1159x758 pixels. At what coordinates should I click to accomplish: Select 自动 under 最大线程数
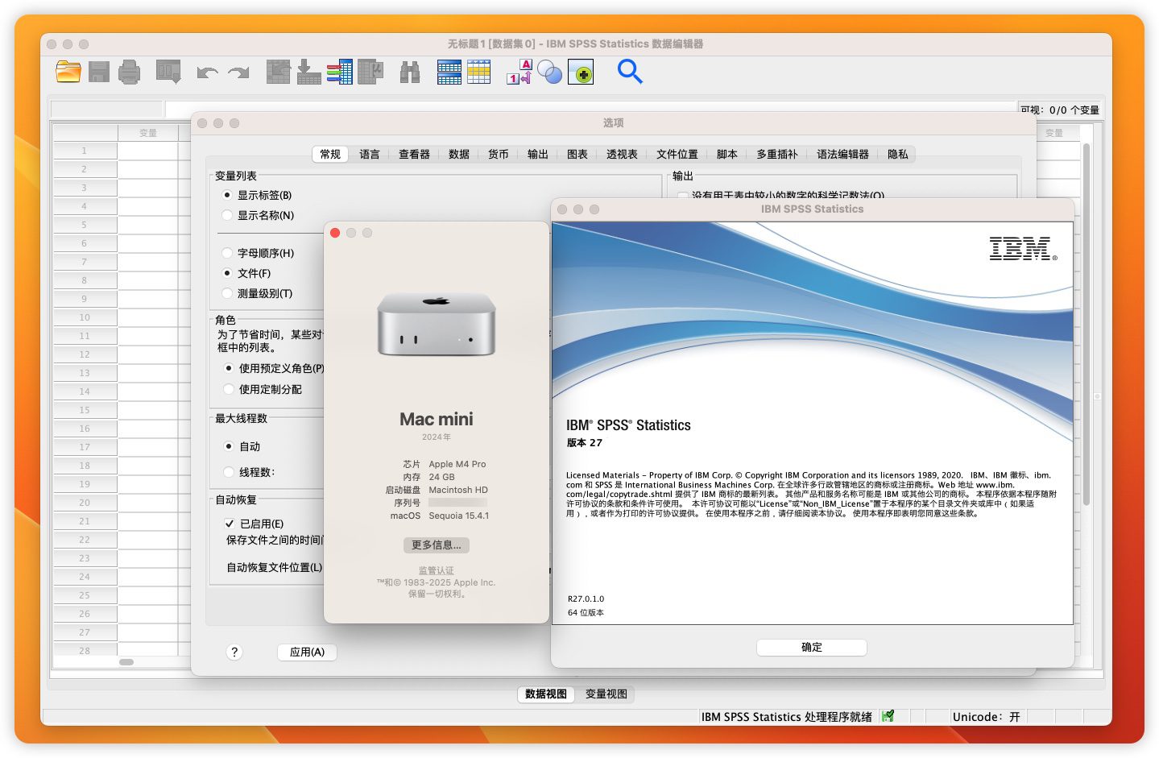pyautogui.click(x=229, y=446)
